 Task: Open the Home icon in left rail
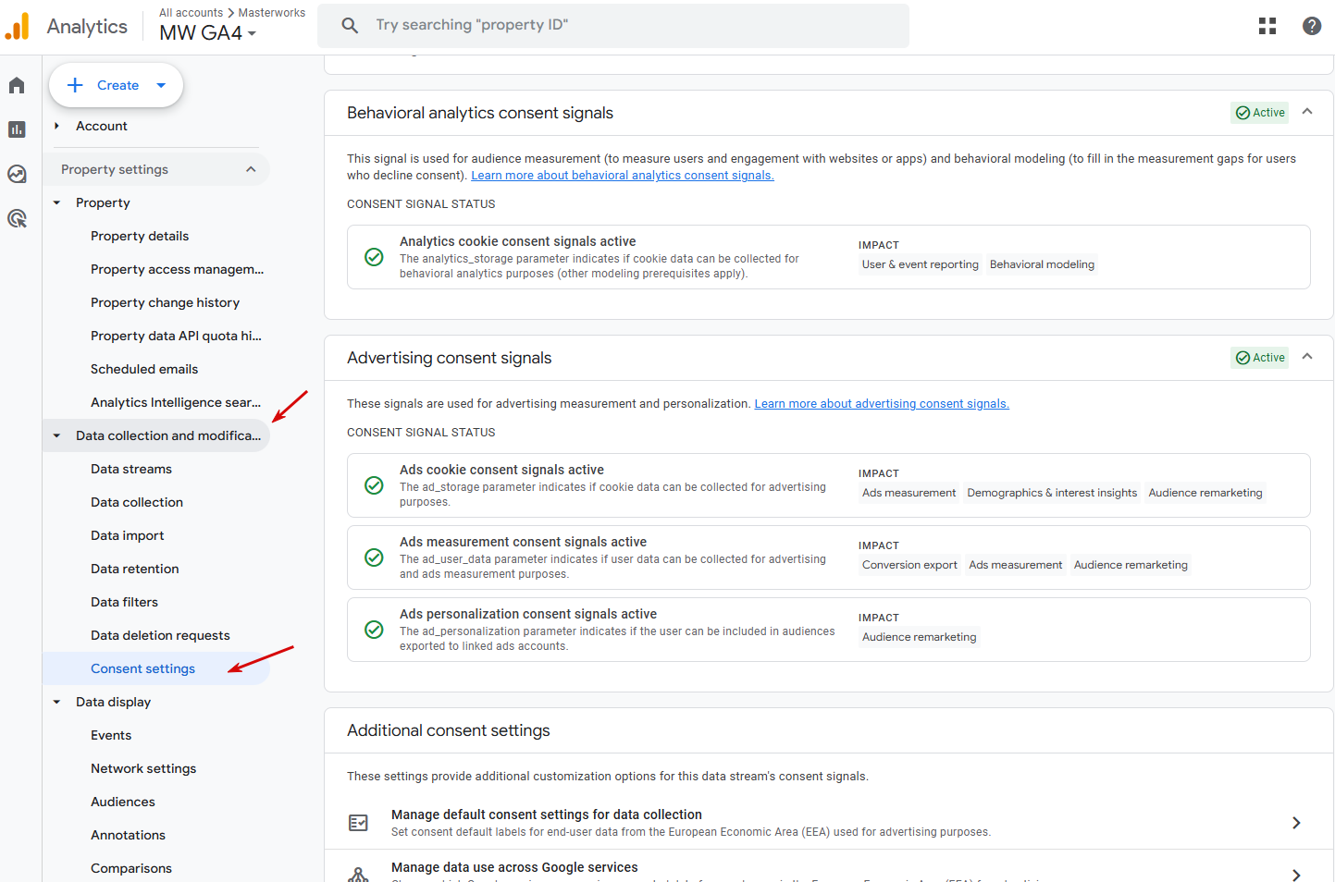click(x=17, y=85)
